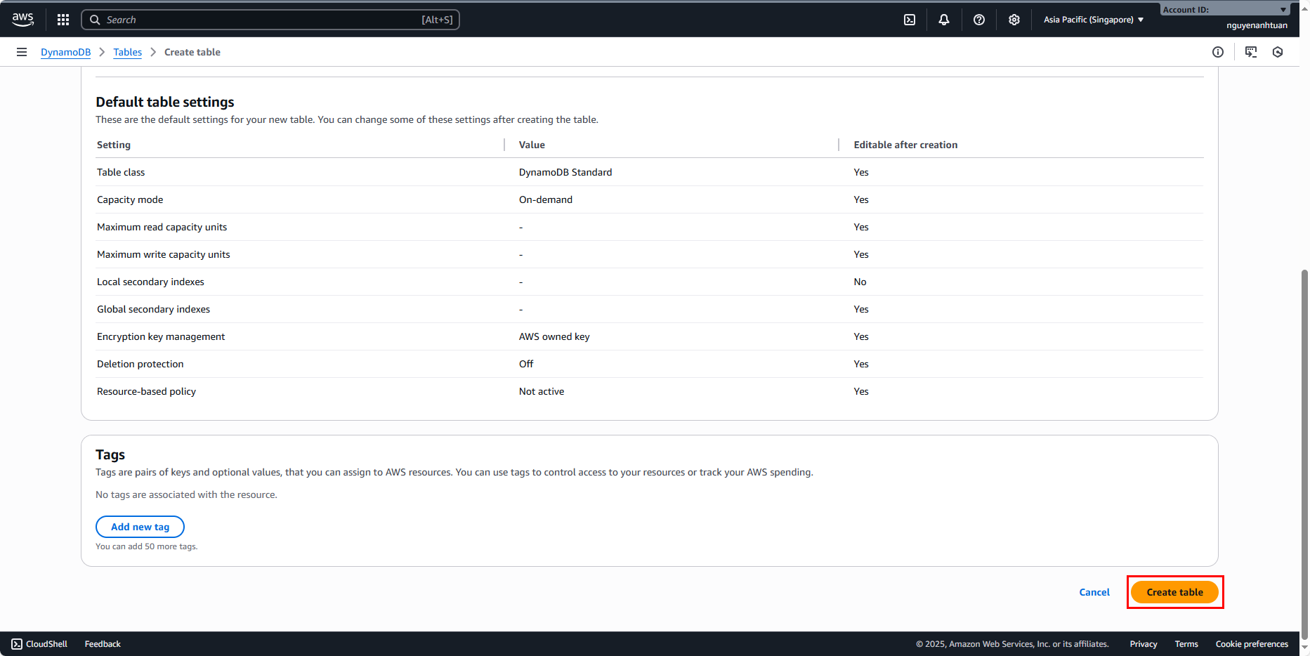Screen dimensions: 1310x656
Task: Cancel the table creation
Action: [1094, 592]
